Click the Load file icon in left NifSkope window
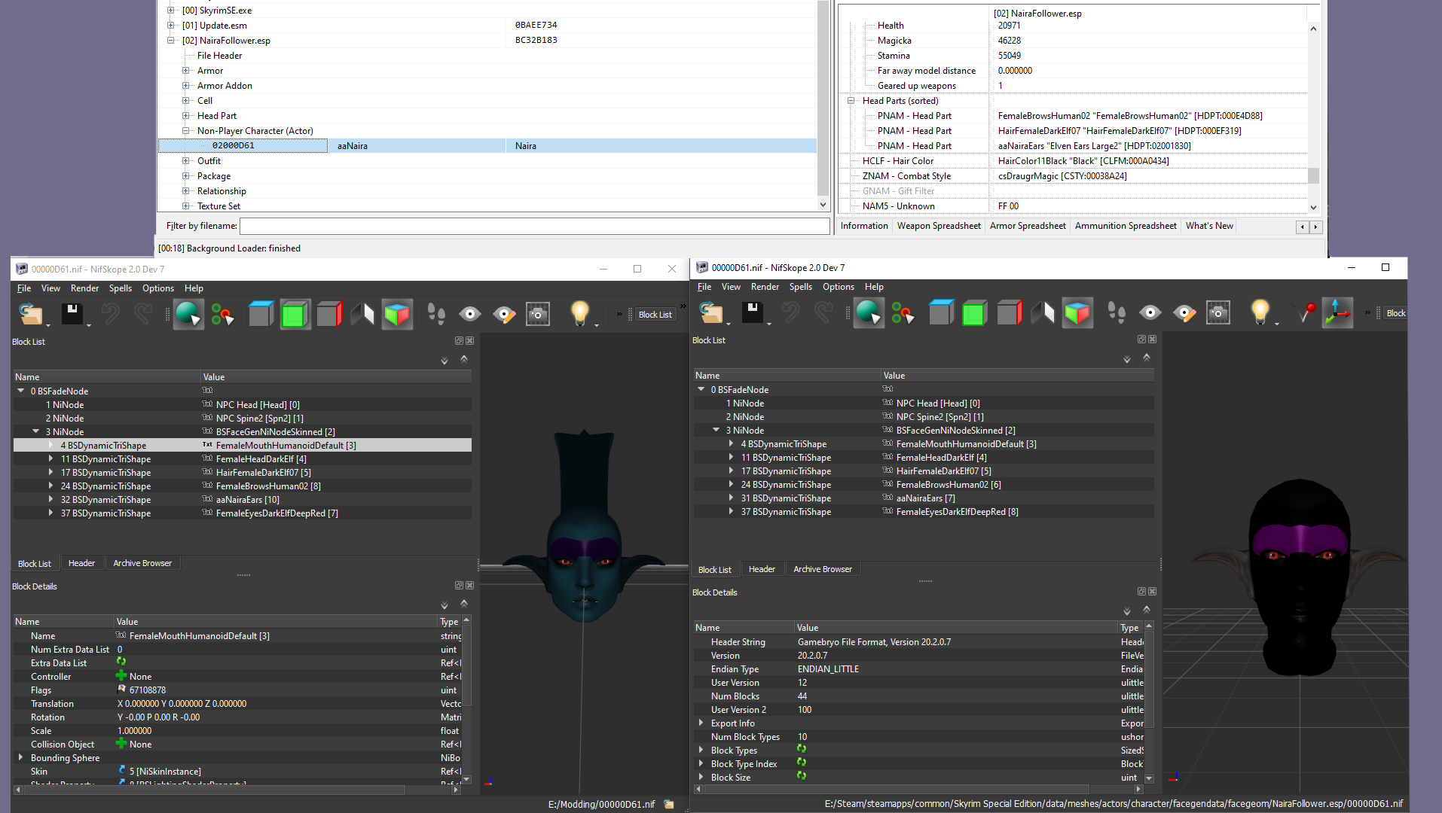The height and width of the screenshot is (813, 1442). 31,314
